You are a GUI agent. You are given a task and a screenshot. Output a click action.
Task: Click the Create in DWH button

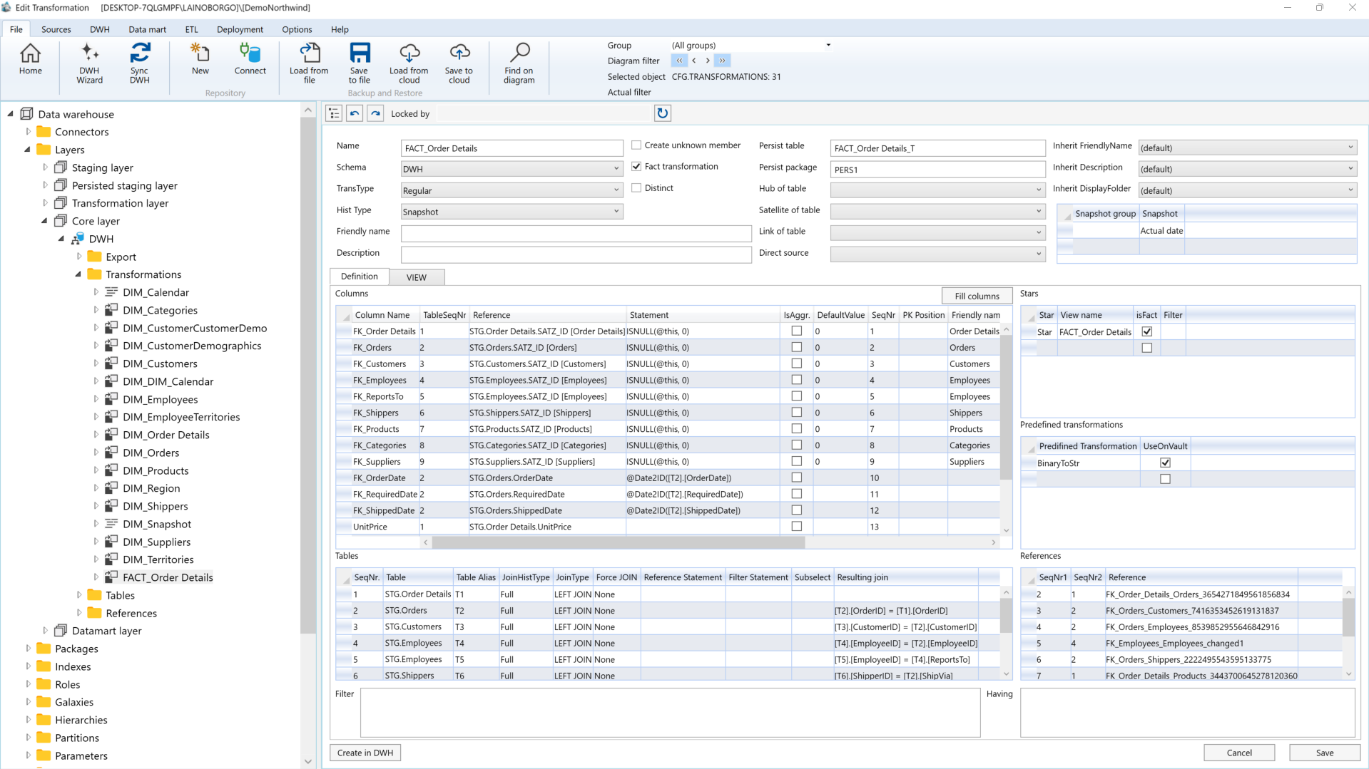coord(365,753)
